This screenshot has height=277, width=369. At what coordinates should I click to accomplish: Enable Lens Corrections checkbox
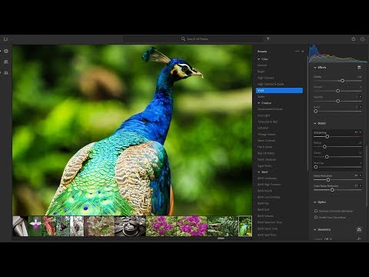[316, 217]
